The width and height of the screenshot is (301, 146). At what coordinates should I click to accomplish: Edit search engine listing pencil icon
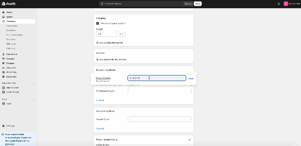point(189,140)
